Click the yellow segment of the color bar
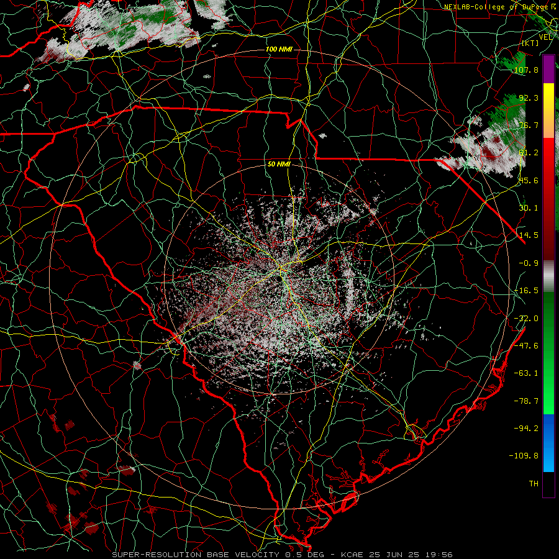 (x=548, y=111)
